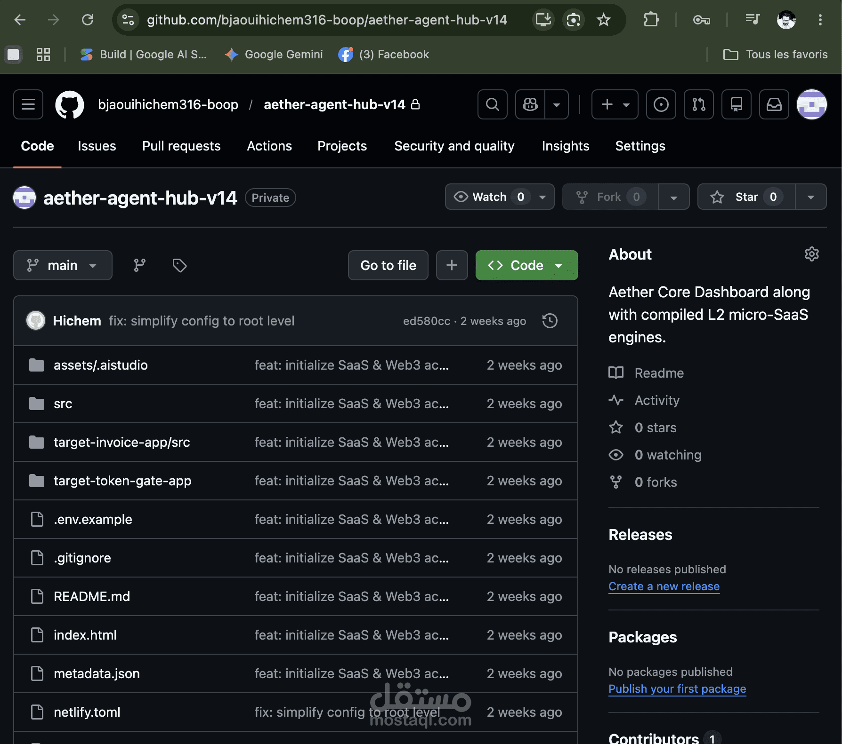Switch to the Insights tab
Screen dimensions: 842x744
pyautogui.click(x=566, y=146)
